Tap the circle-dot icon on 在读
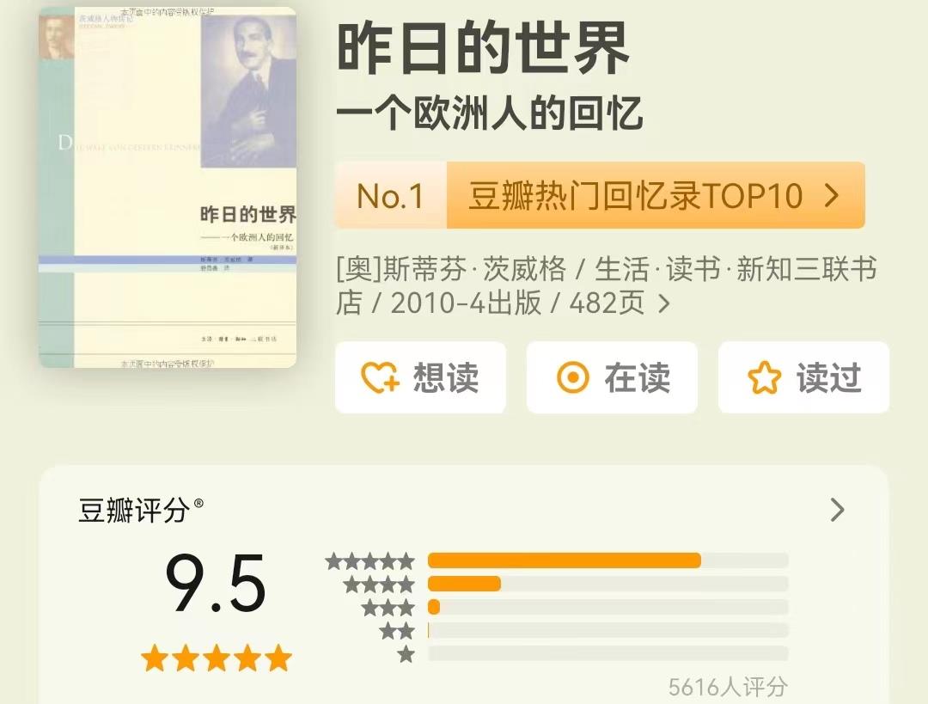928x704 pixels. click(x=572, y=377)
